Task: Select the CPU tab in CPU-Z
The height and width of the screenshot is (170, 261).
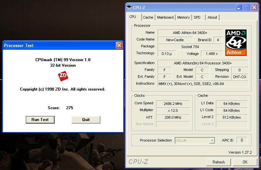Action: [133, 17]
